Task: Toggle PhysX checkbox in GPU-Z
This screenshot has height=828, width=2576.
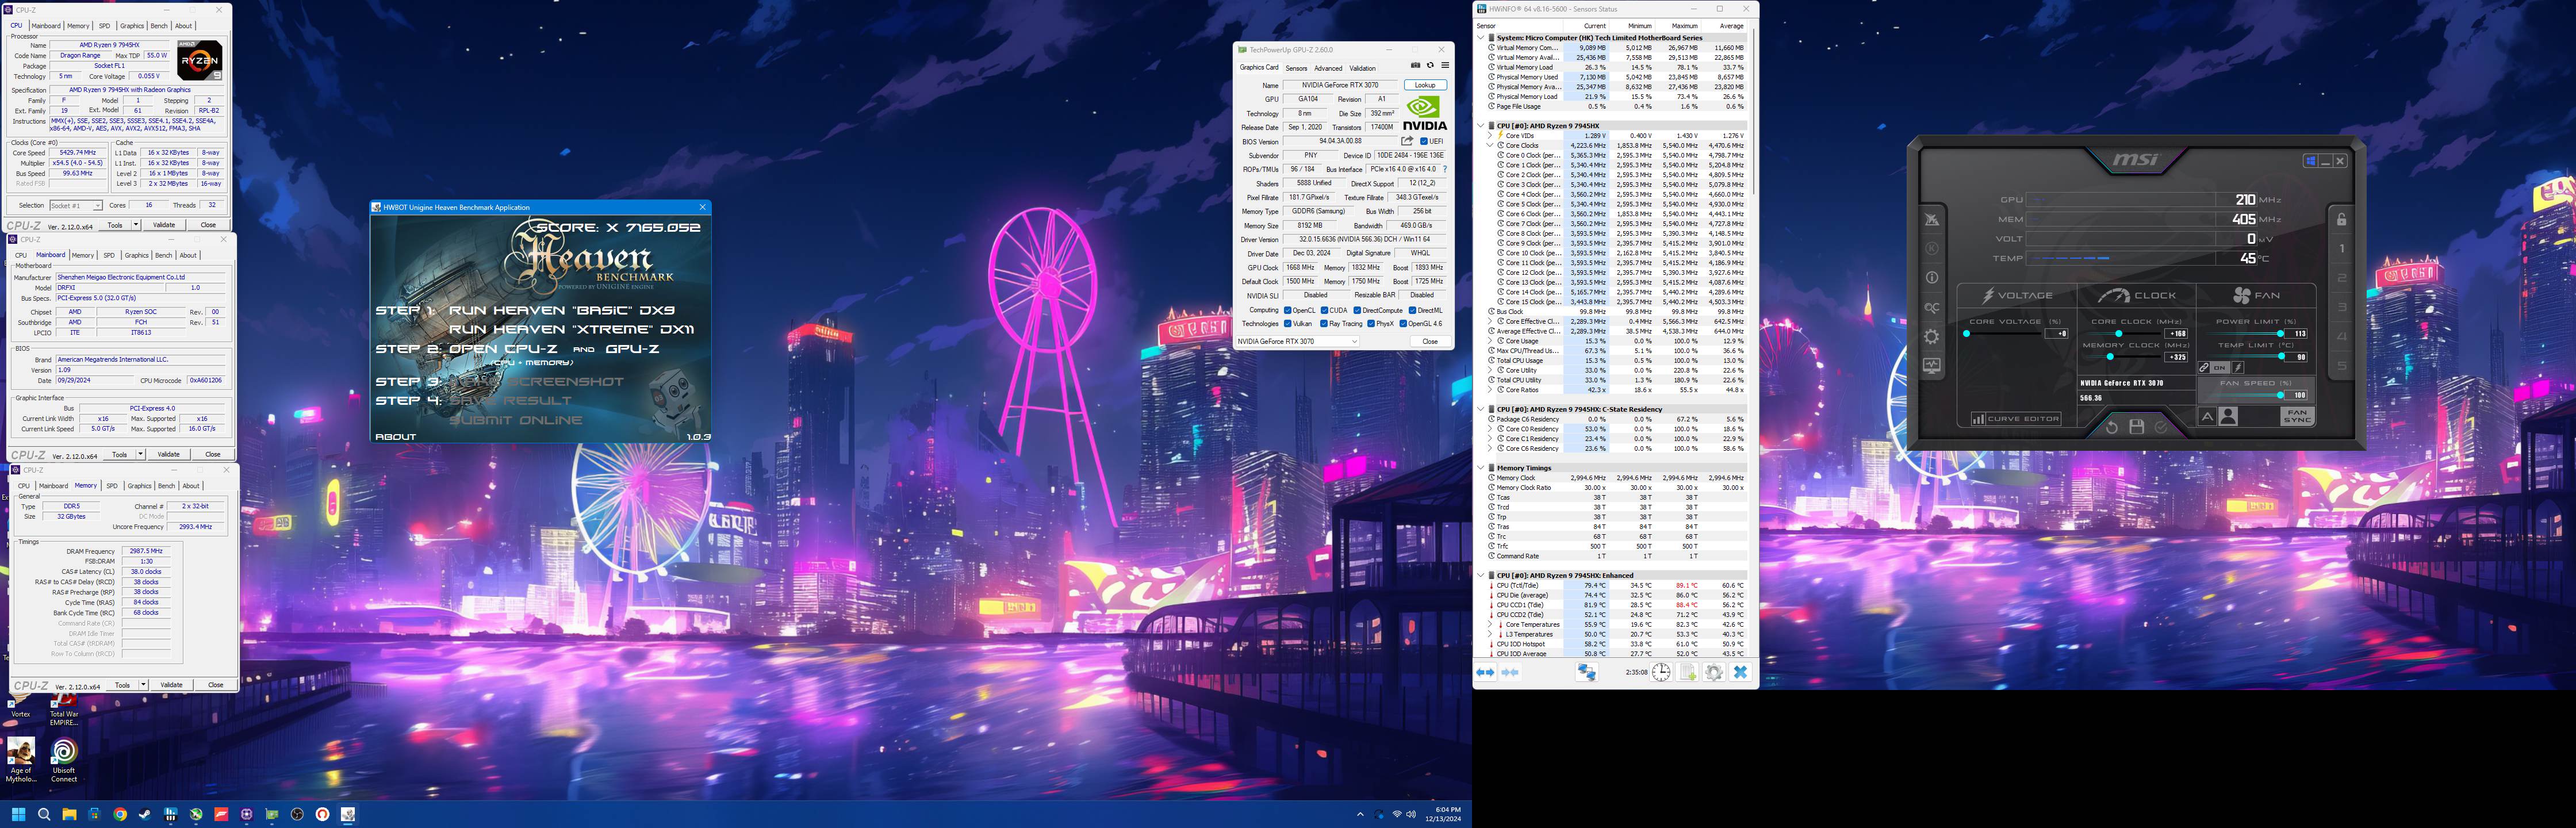Action: (1371, 324)
